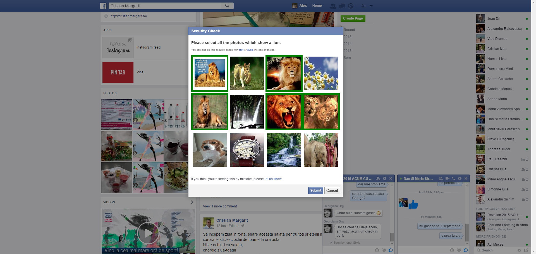
Task: Open the cristianmargarit.ro website link
Action: (129, 16)
